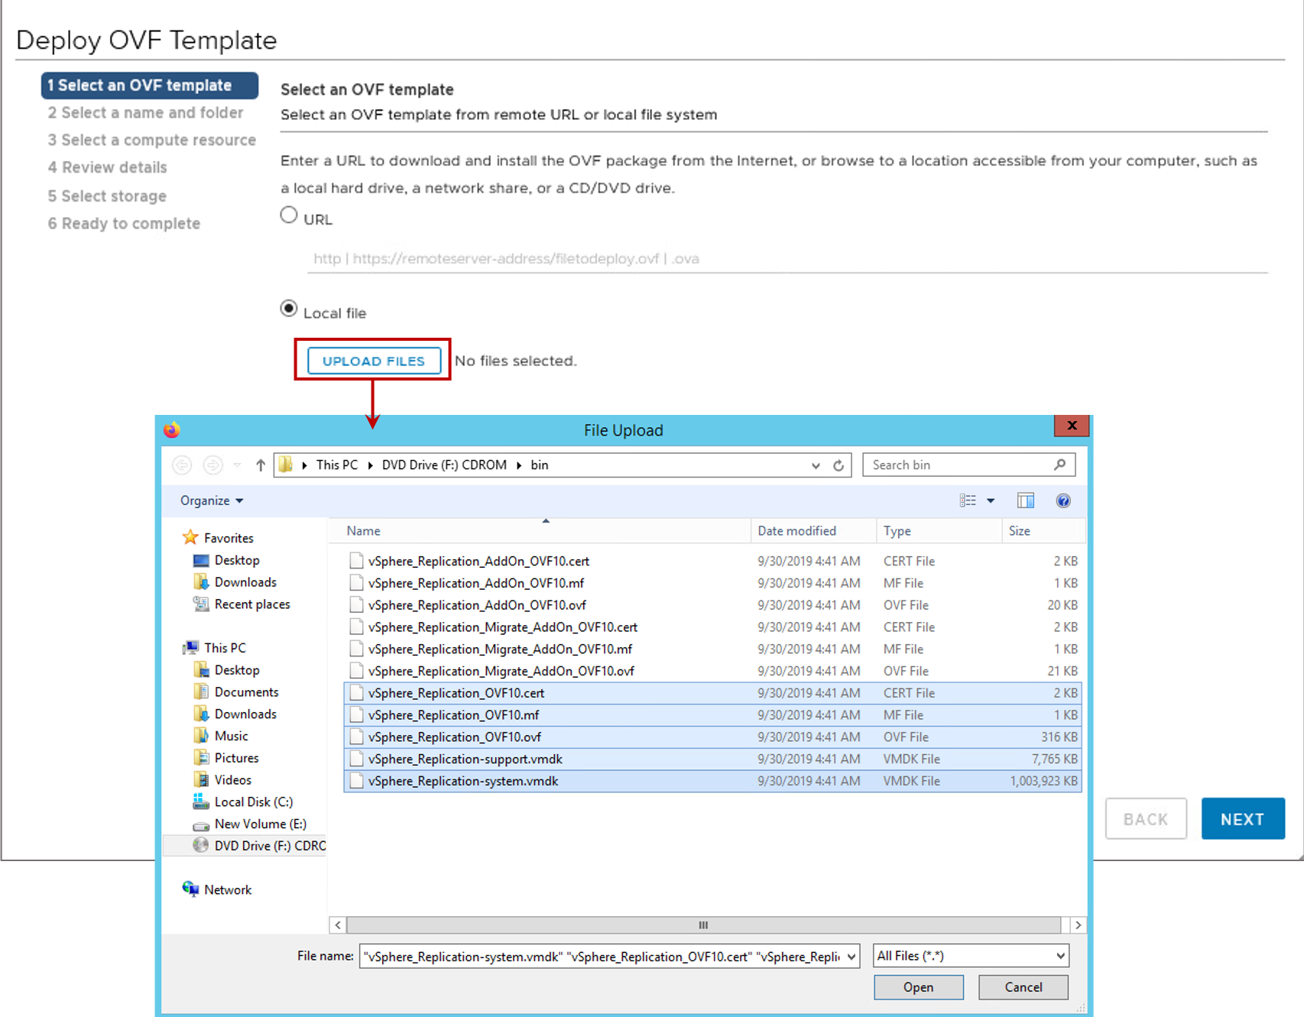Select Pictures folder under This PC
1304x1017 pixels.
(226, 758)
